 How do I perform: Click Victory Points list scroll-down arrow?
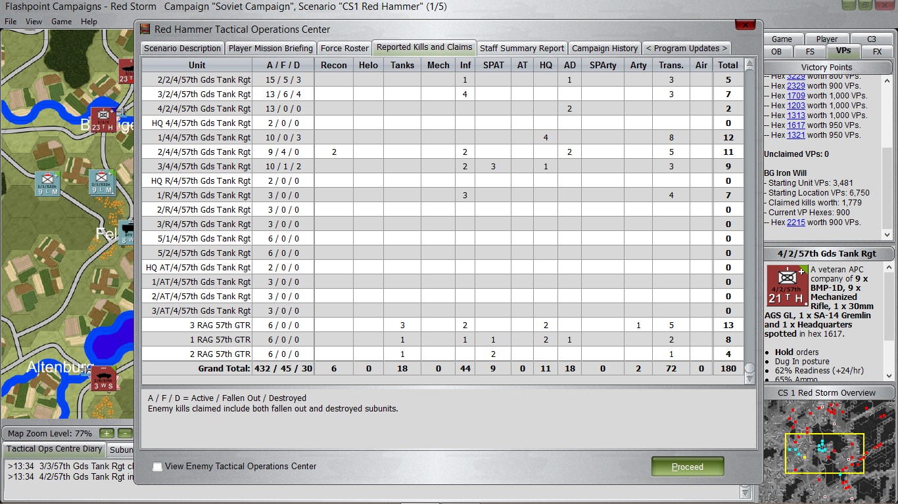[x=888, y=236]
